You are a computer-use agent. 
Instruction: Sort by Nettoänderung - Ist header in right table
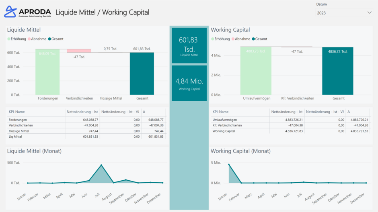click(287, 112)
